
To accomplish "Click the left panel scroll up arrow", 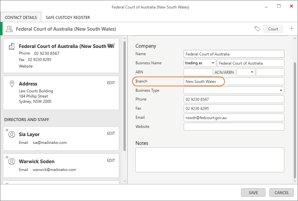I will pyautogui.click(x=124, y=38).
